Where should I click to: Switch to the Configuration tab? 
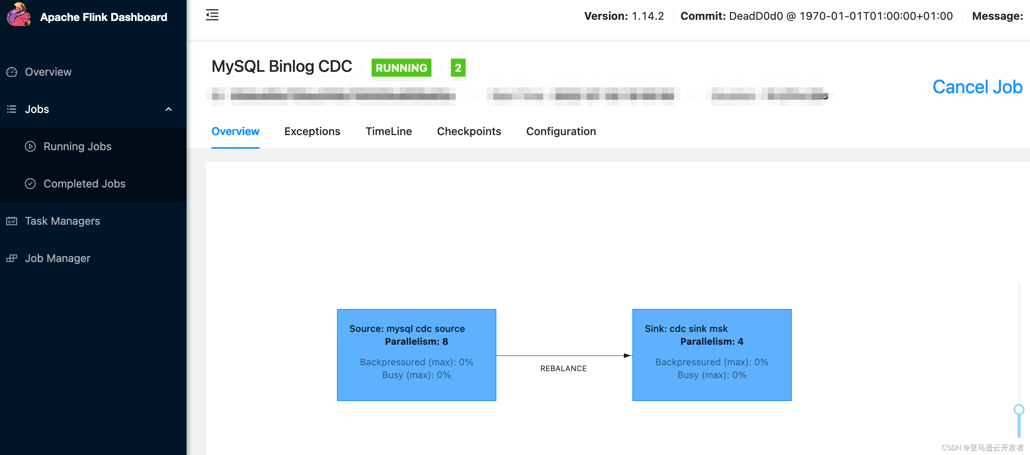[x=561, y=132]
